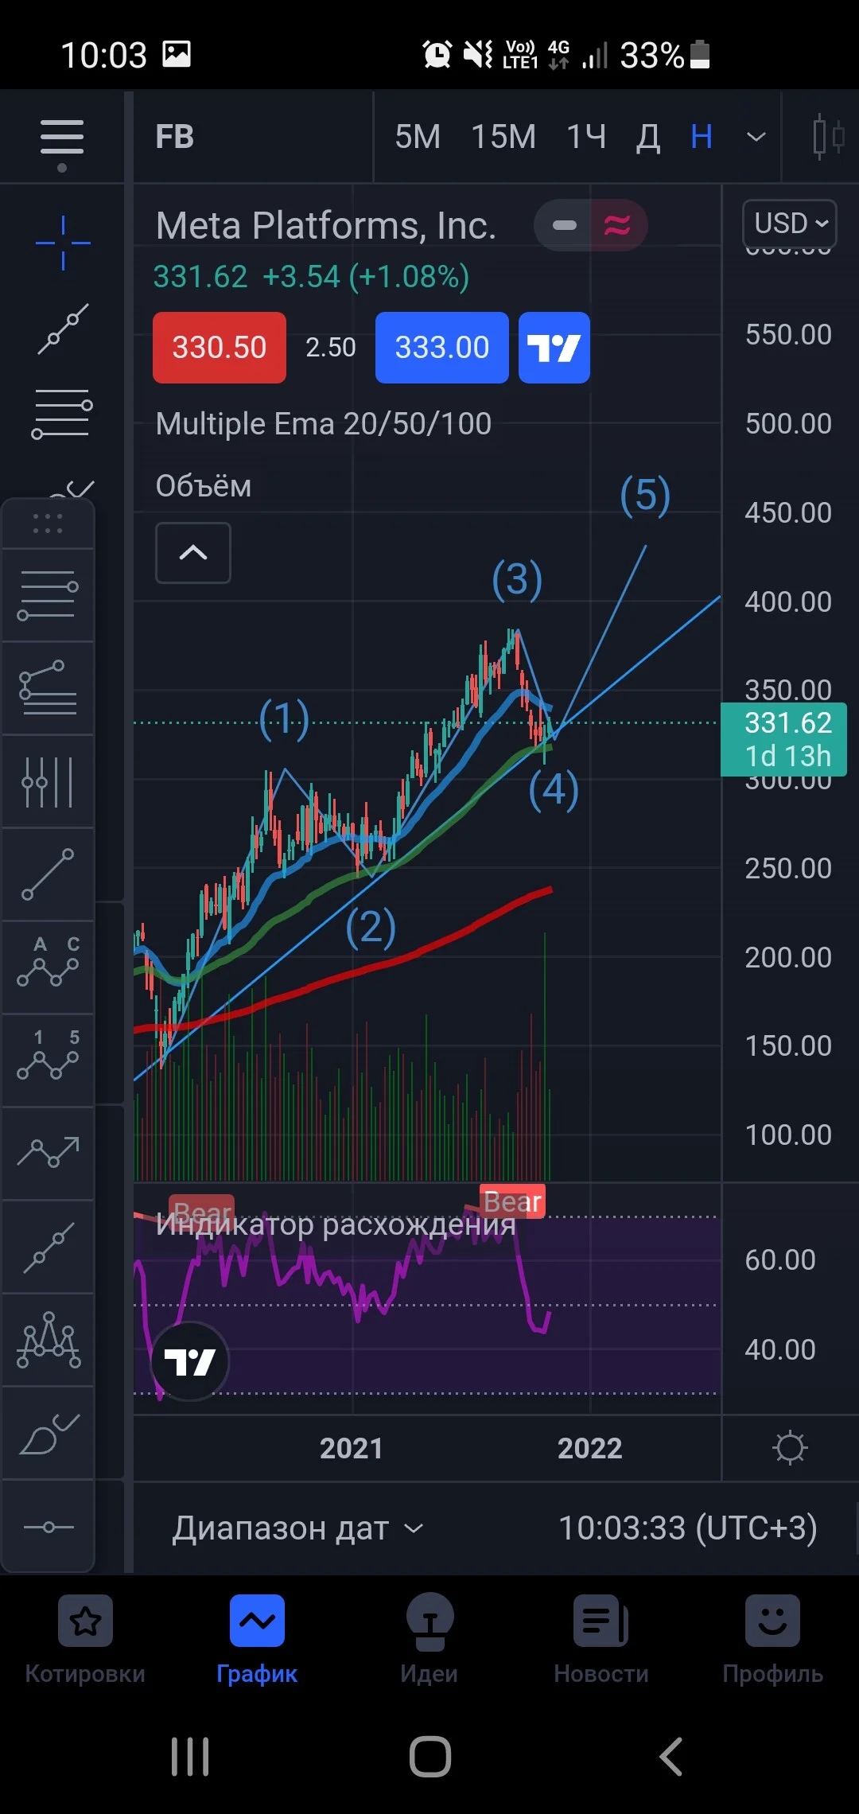Tap the red 330.50 sell button

click(x=220, y=348)
